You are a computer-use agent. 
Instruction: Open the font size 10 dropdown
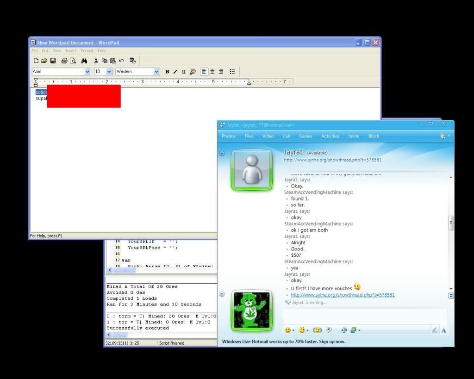(109, 72)
